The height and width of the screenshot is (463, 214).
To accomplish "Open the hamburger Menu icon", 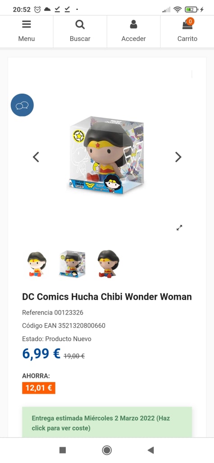I will tap(26, 24).
